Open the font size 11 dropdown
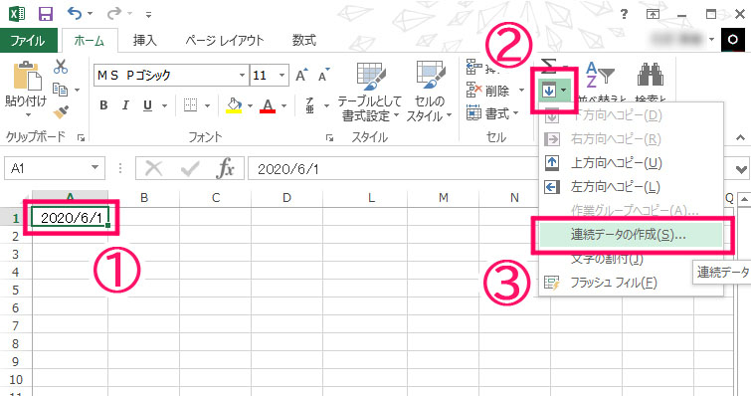The image size is (751, 396). pyautogui.click(x=282, y=76)
